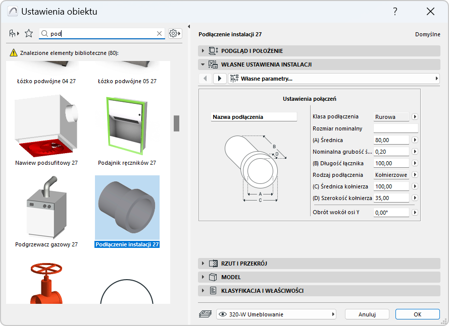Expand the Model section
The height and width of the screenshot is (326, 449).
point(203,277)
